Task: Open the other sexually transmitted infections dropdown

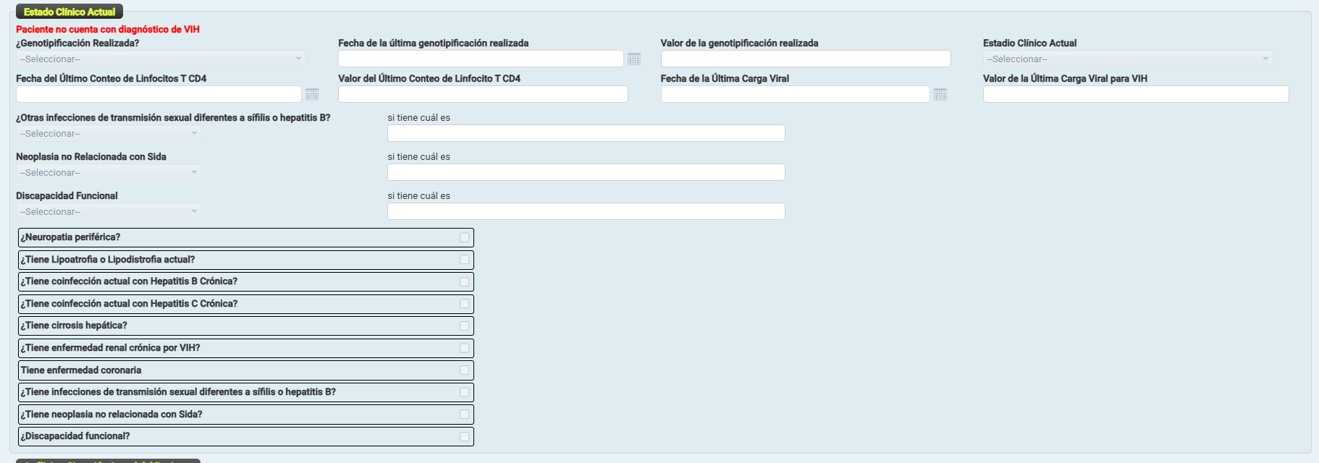Action: click(109, 134)
